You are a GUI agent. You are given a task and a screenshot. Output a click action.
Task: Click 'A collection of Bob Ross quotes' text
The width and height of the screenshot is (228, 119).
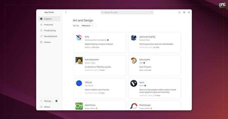tap(98, 67)
